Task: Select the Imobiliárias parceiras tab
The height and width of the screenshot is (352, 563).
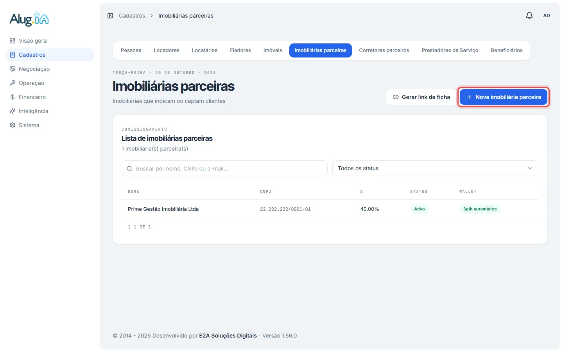Action: (321, 50)
